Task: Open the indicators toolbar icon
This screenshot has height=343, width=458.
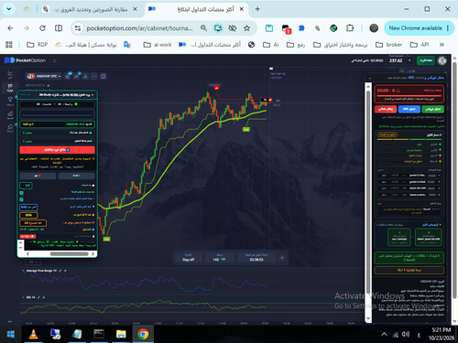Action: click(x=77, y=76)
